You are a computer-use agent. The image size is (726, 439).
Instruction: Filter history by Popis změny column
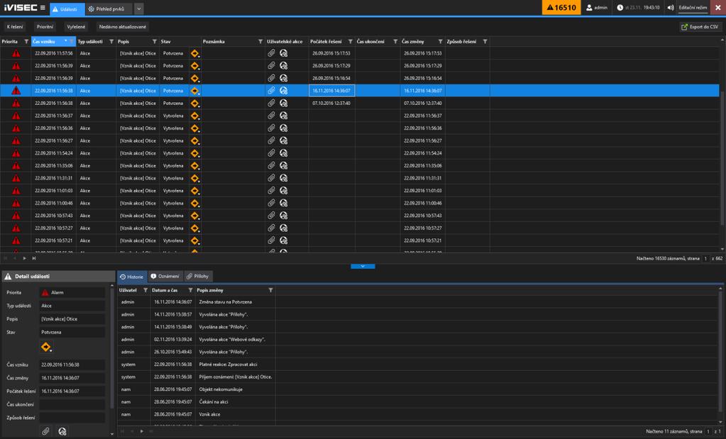point(271,291)
